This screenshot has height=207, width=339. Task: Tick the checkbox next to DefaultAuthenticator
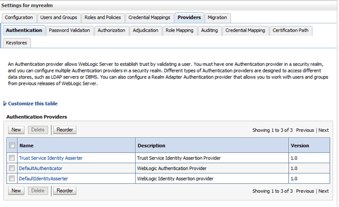coord(12,168)
